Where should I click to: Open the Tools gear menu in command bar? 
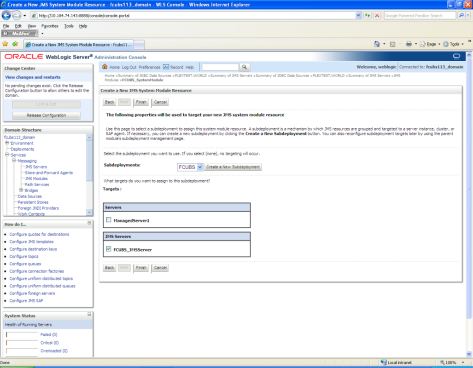pyautogui.click(x=453, y=44)
